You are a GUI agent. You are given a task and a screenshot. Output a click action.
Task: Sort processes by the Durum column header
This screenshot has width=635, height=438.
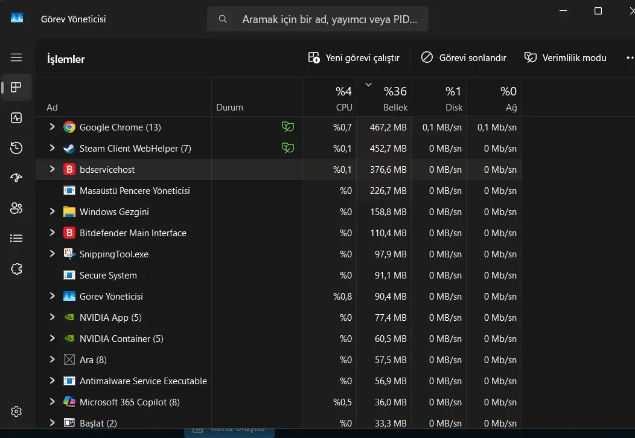click(x=257, y=97)
